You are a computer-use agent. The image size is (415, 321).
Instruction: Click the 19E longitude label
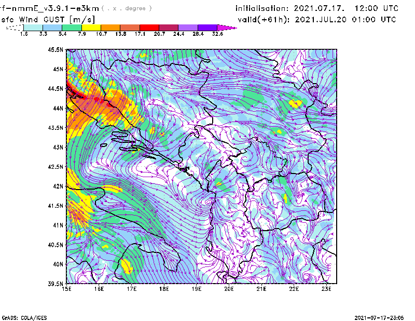click(x=197, y=289)
